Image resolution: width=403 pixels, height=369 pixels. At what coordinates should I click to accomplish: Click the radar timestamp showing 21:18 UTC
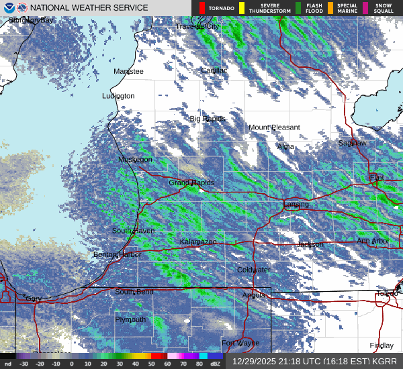tap(314, 361)
